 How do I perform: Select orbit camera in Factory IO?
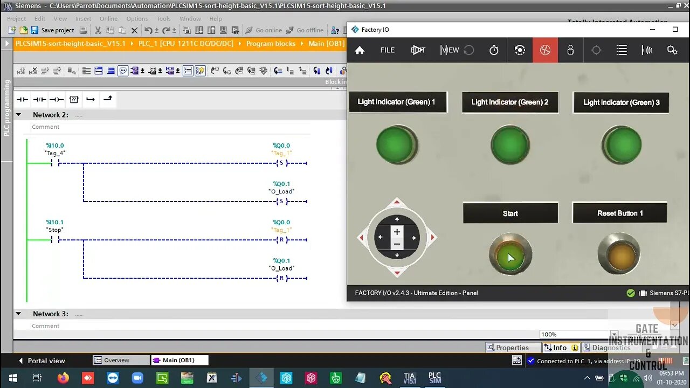pos(520,50)
